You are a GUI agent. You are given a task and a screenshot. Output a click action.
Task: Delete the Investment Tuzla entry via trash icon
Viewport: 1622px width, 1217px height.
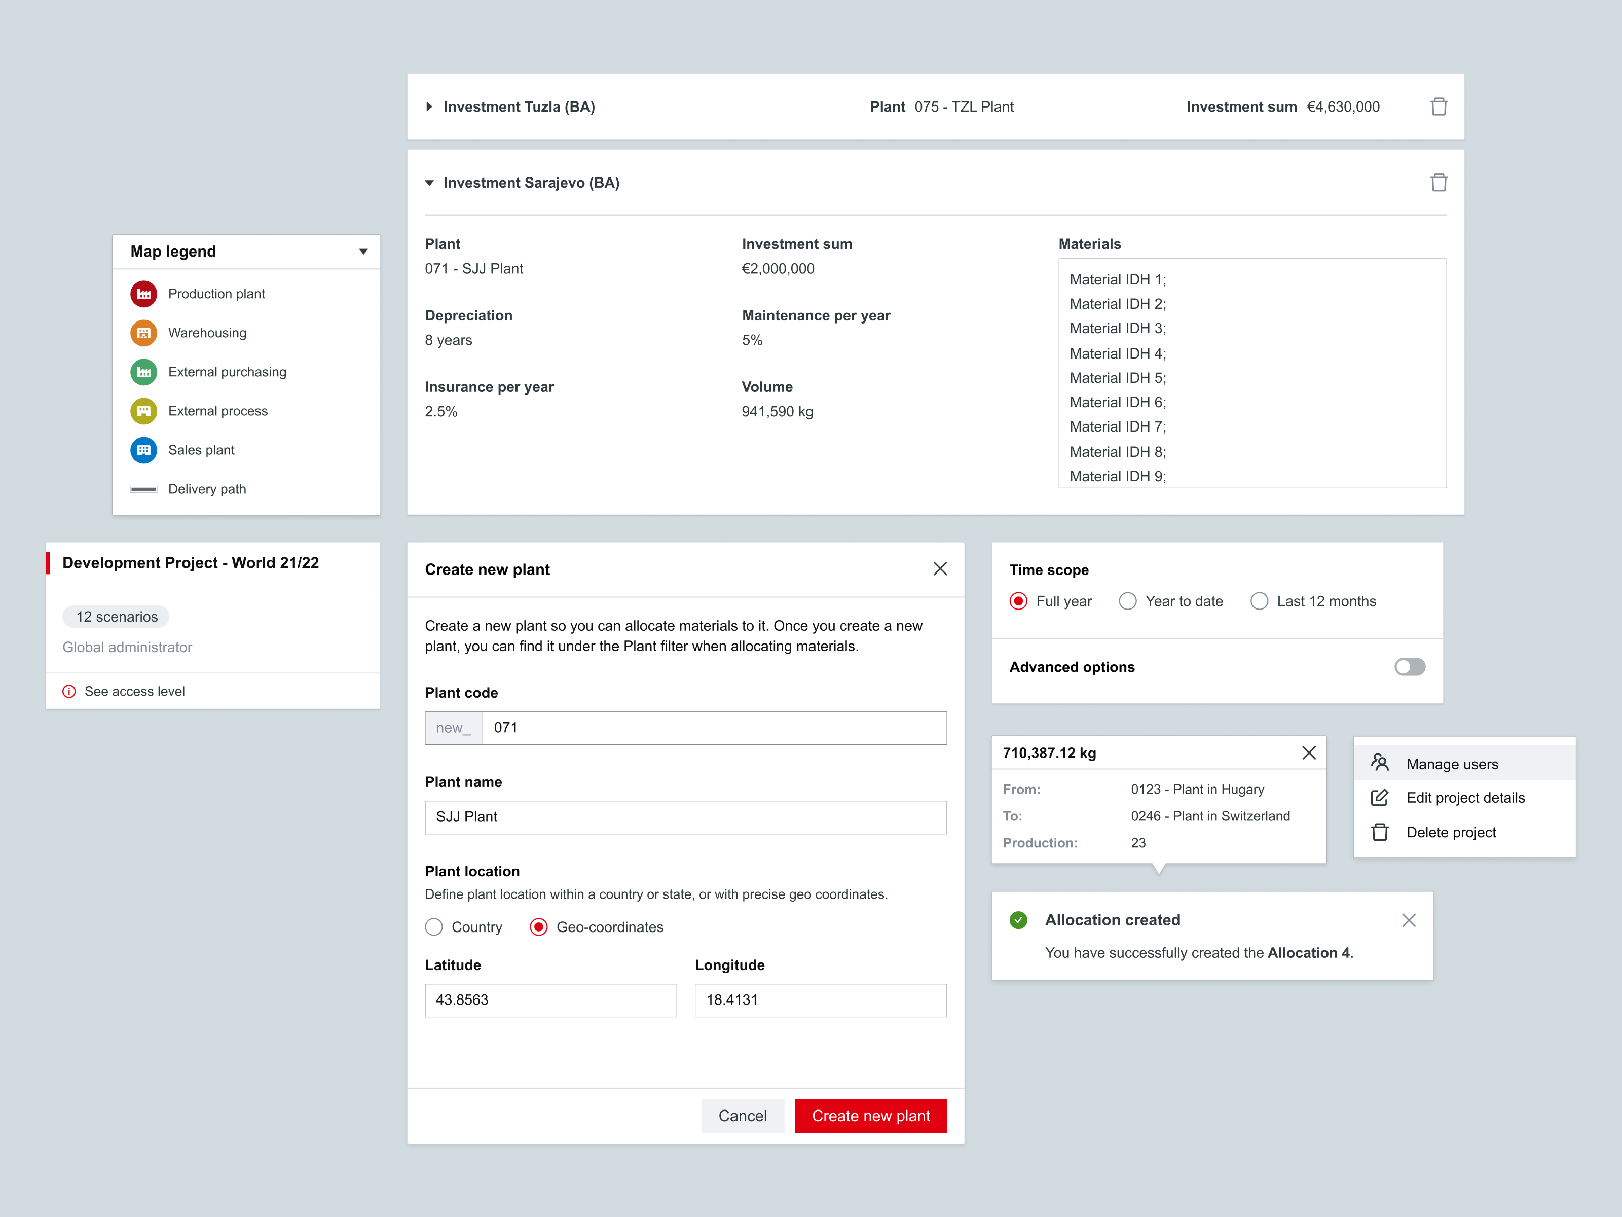(1439, 106)
